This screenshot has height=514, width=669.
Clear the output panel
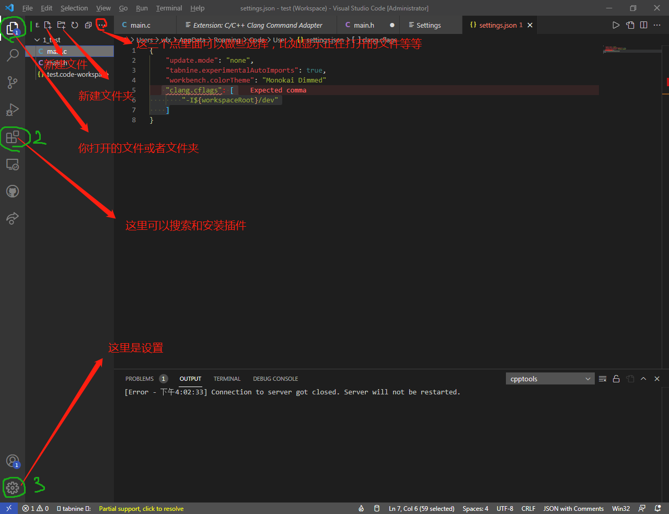pos(603,379)
